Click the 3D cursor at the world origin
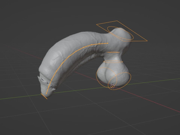180x135 pixels. [112, 86]
